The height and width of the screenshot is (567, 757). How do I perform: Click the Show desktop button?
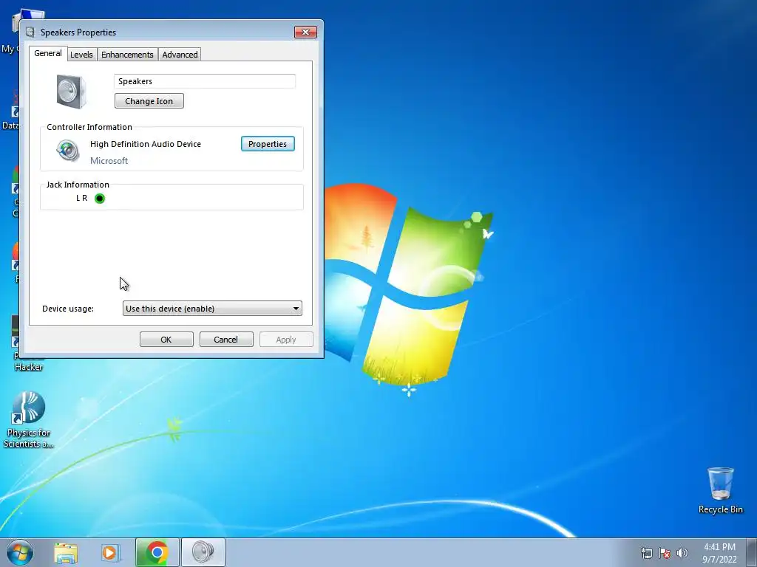752,552
